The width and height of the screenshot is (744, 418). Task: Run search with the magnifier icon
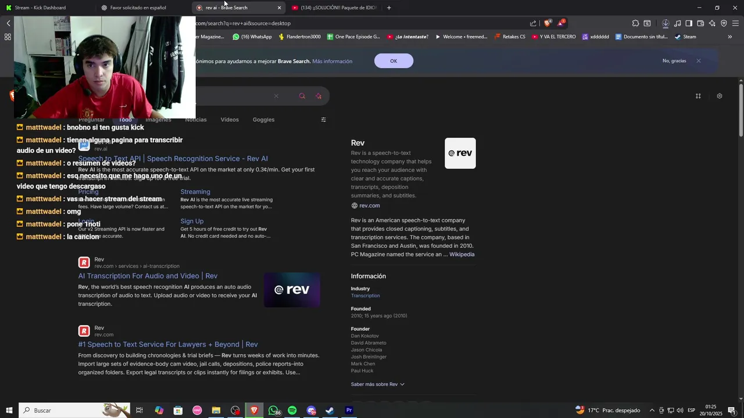[x=302, y=96]
